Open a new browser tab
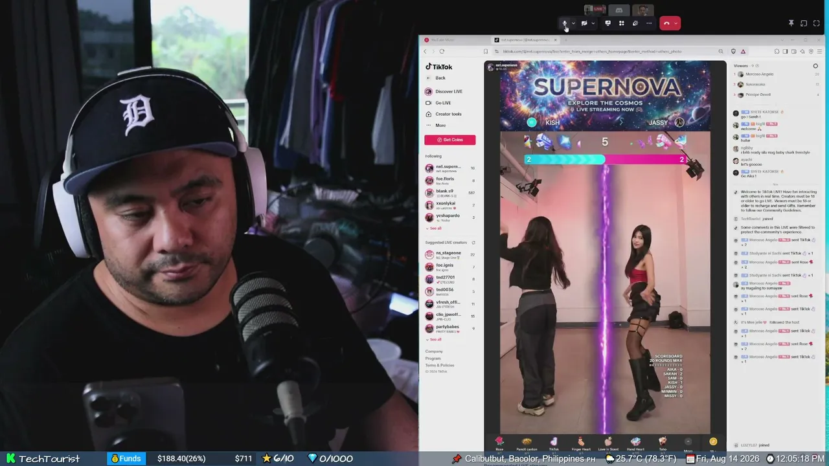 pyautogui.click(x=565, y=40)
